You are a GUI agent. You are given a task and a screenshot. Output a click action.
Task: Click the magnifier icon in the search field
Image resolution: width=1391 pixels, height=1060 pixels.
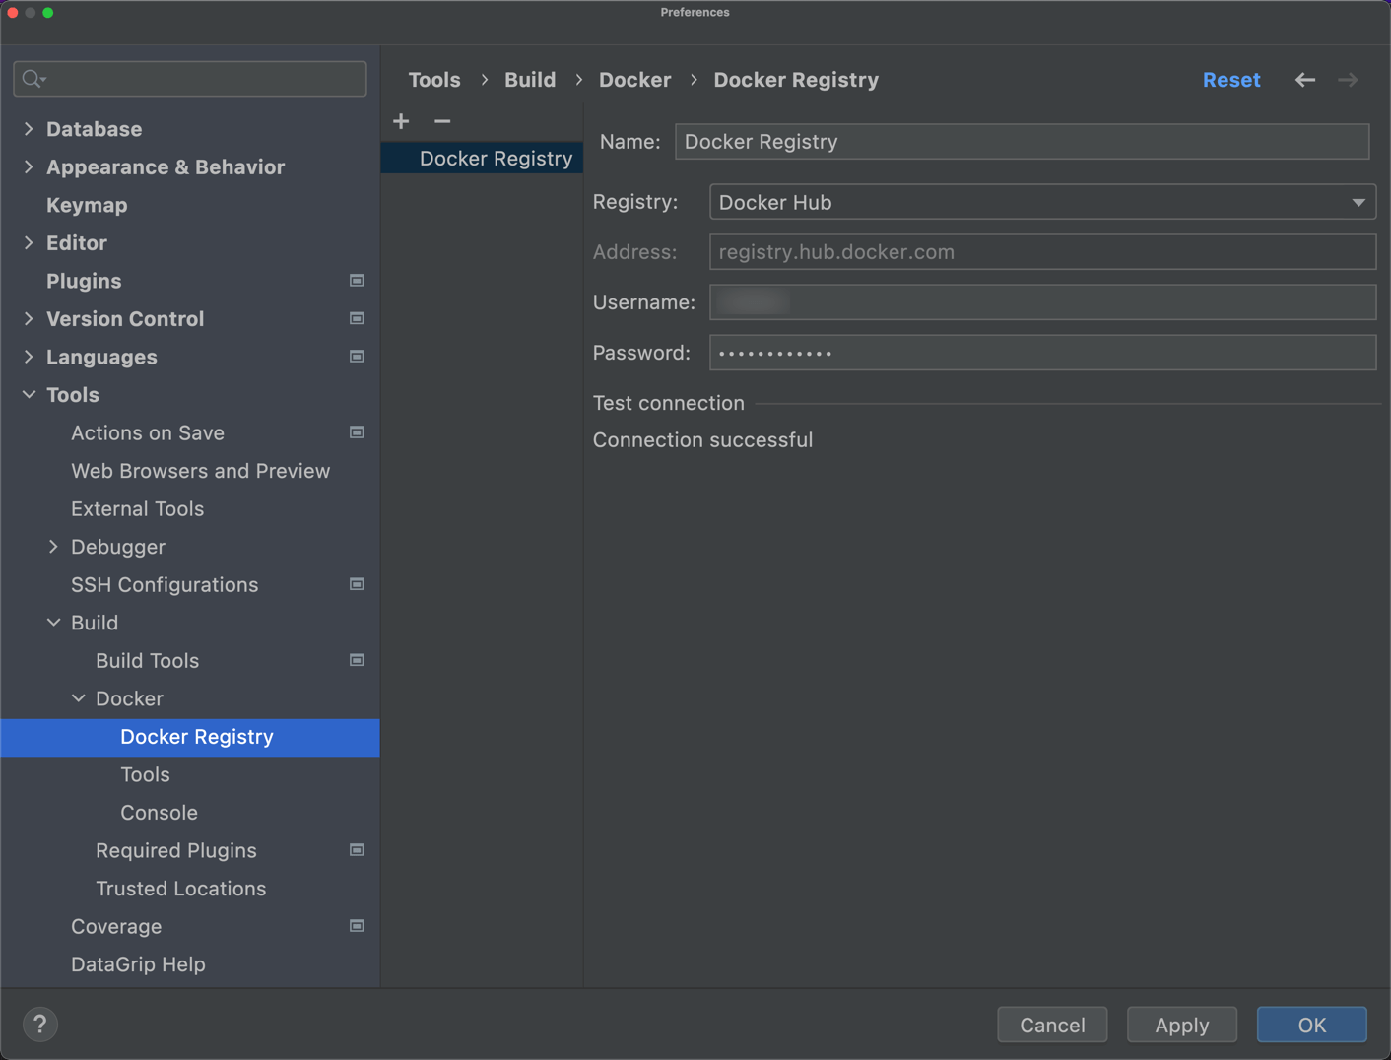click(31, 79)
